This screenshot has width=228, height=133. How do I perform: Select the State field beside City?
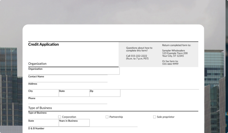tap(74, 93)
